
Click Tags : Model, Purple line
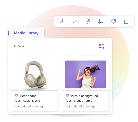79,101
